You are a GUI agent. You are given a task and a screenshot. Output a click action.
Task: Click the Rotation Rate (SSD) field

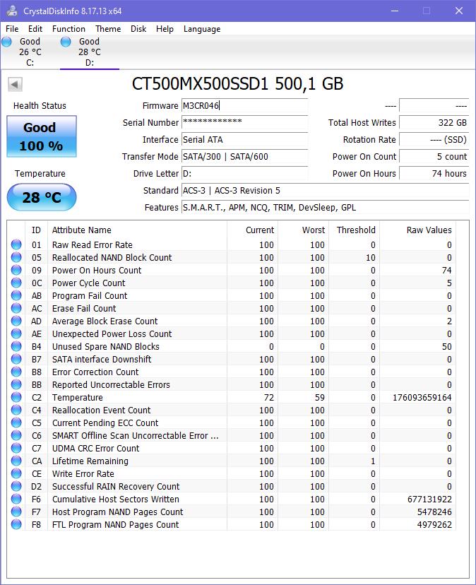click(x=434, y=139)
